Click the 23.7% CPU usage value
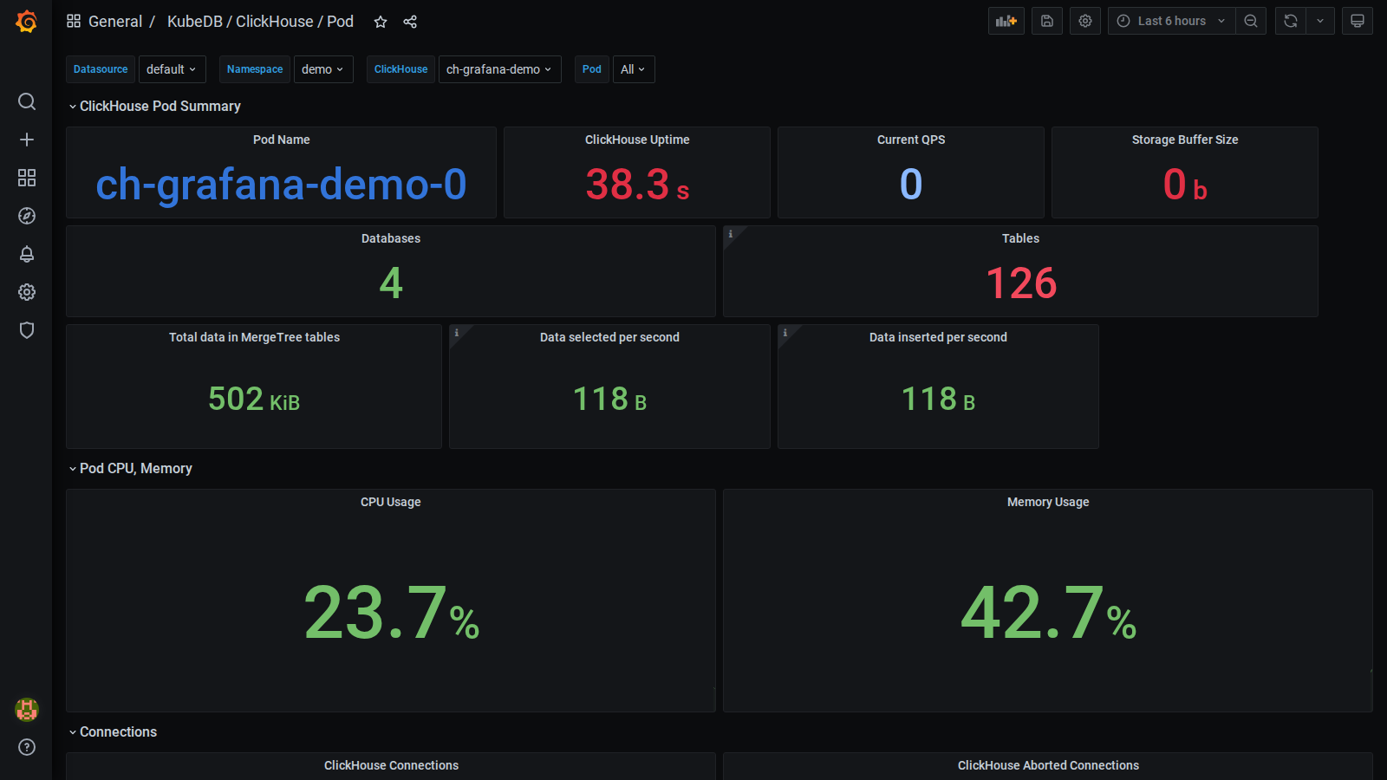The width and height of the screenshot is (1387, 780). coord(391,613)
